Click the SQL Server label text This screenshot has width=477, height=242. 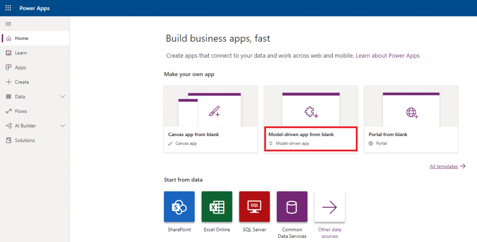pos(254,229)
